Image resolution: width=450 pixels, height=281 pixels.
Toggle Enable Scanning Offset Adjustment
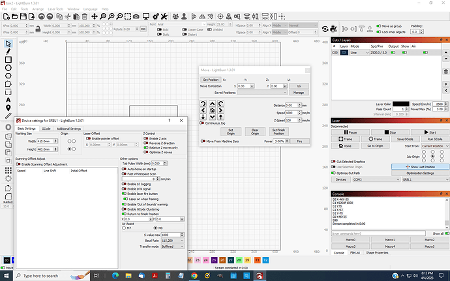click(18, 164)
